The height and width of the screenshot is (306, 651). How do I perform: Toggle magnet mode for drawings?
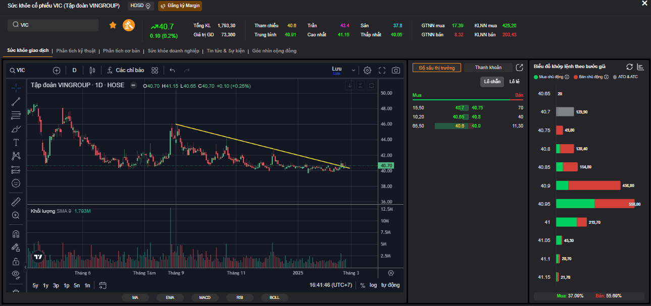16,234
